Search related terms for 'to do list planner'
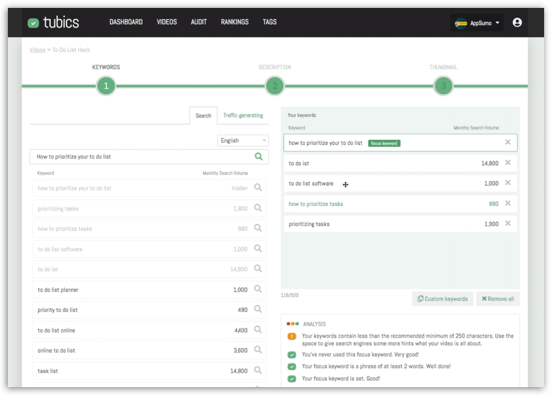 258,290
